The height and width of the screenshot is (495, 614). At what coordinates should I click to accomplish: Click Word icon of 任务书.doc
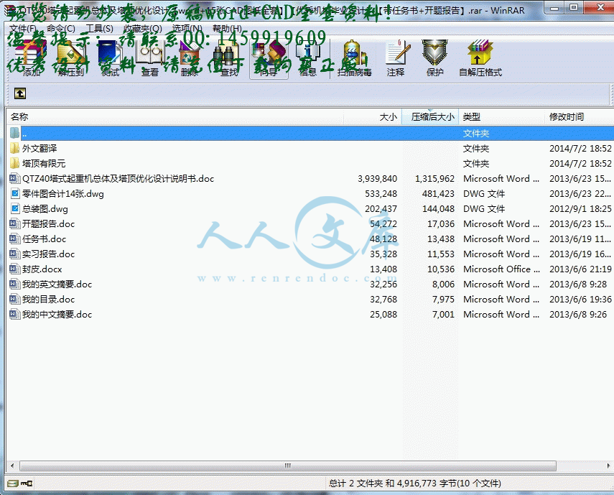tap(15, 239)
